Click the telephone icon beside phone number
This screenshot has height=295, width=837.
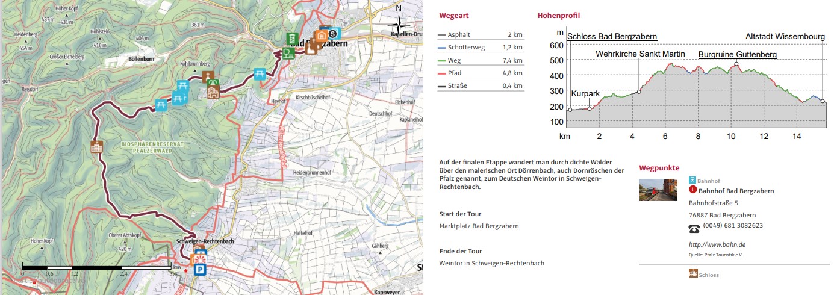pyautogui.click(x=694, y=229)
